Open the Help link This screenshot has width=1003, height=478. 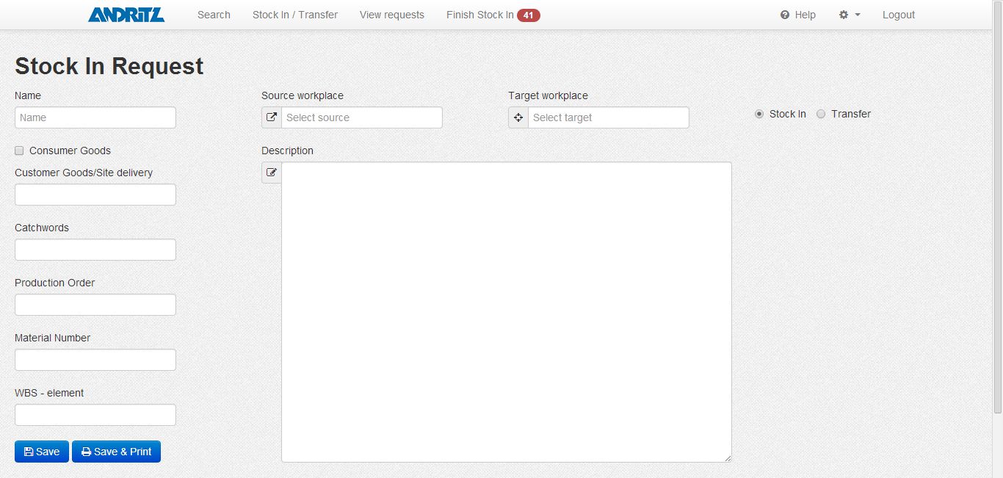(x=798, y=15)
